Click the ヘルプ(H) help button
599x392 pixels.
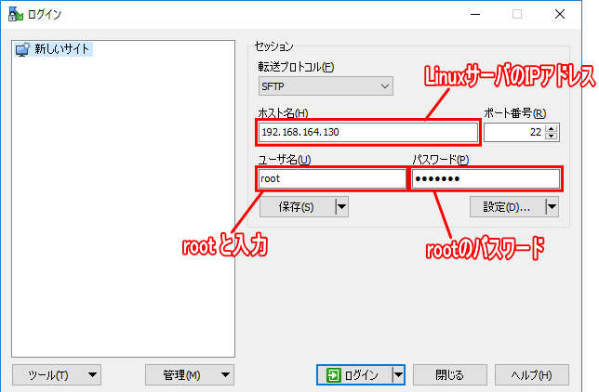(532, 375)
